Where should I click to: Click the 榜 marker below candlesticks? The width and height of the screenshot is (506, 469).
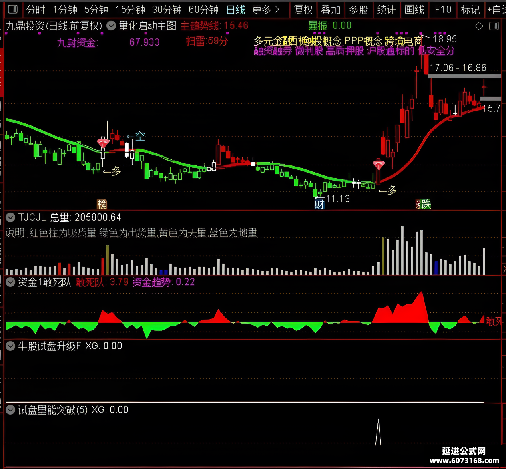point(102,204)
